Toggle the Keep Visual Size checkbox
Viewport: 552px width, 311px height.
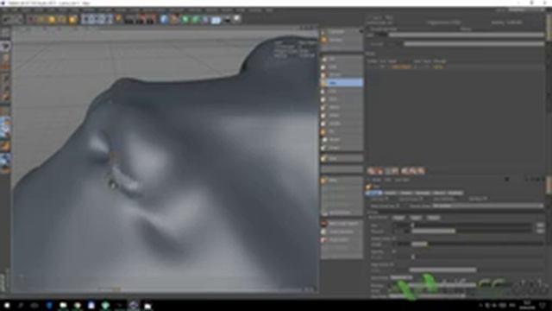pyautogui.click(x=398, y=206)
